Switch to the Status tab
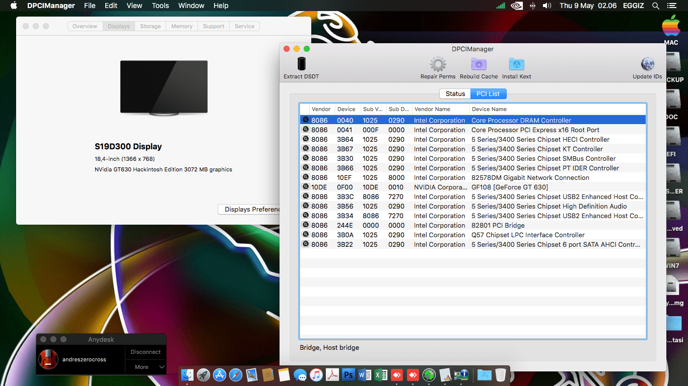Viewport: 688px width, 386px height. coord(455,94)
